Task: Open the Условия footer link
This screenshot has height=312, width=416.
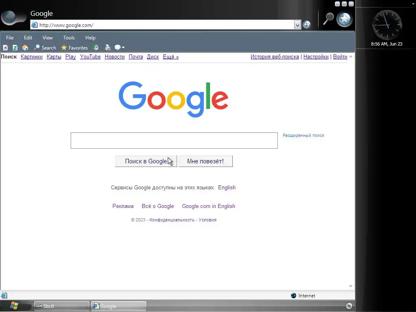Action: click(208, 220)
